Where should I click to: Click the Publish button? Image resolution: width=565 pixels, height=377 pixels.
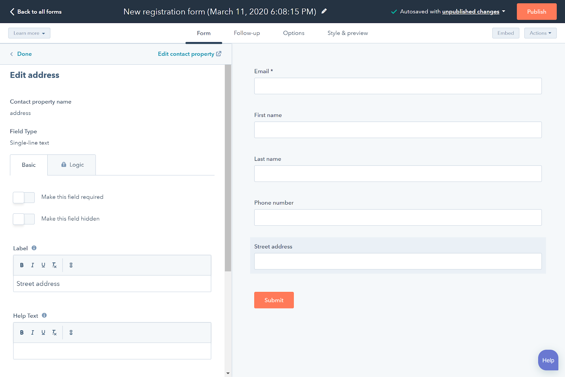(537, 12)
